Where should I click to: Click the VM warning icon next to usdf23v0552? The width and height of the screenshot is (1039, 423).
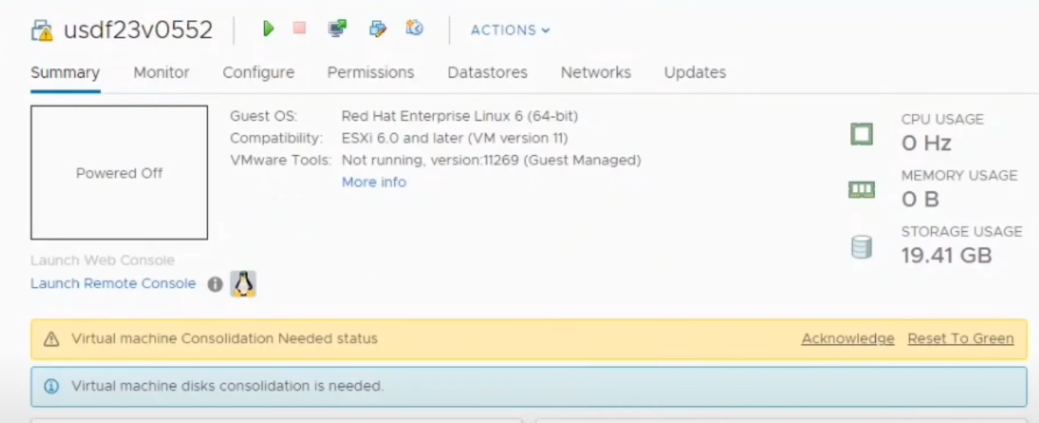pos(42,31)
